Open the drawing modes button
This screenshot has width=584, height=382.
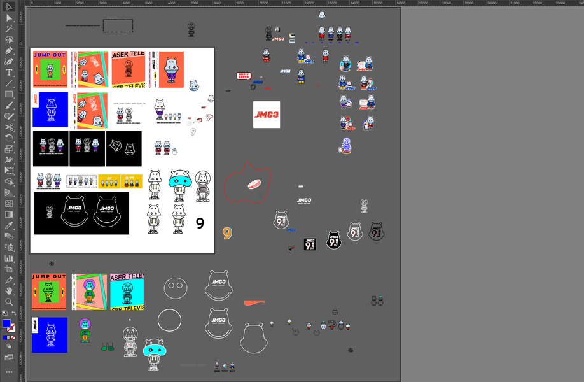point(8,346)
